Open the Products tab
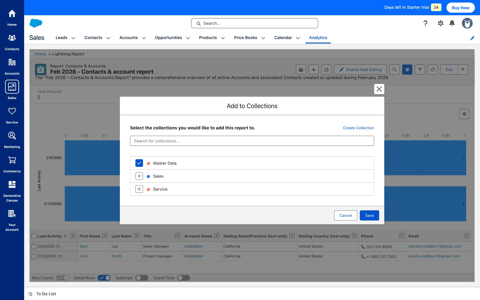The width and height of the screenshot is (480, 300). click(x=208, y=37)
